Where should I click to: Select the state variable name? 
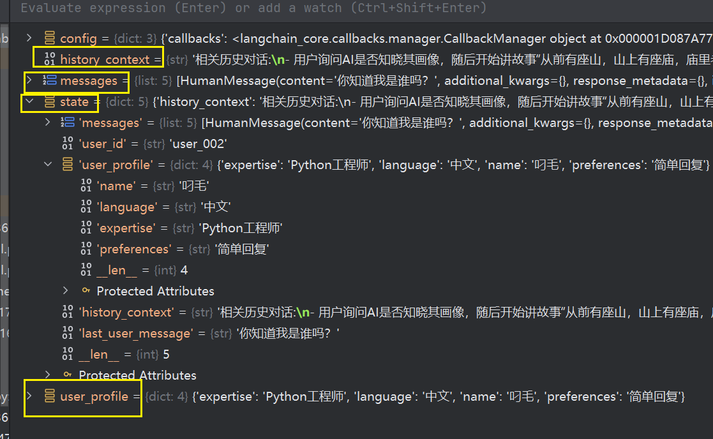pyautogui.click(x=74, y=102)
